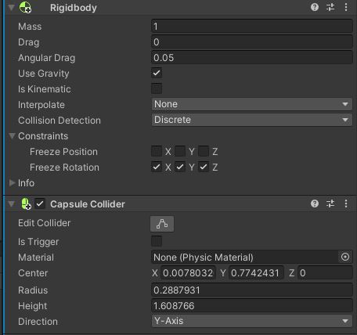Click the Mass value field
This screenshot has width=357, height=335.
click(x=252, y=26)
